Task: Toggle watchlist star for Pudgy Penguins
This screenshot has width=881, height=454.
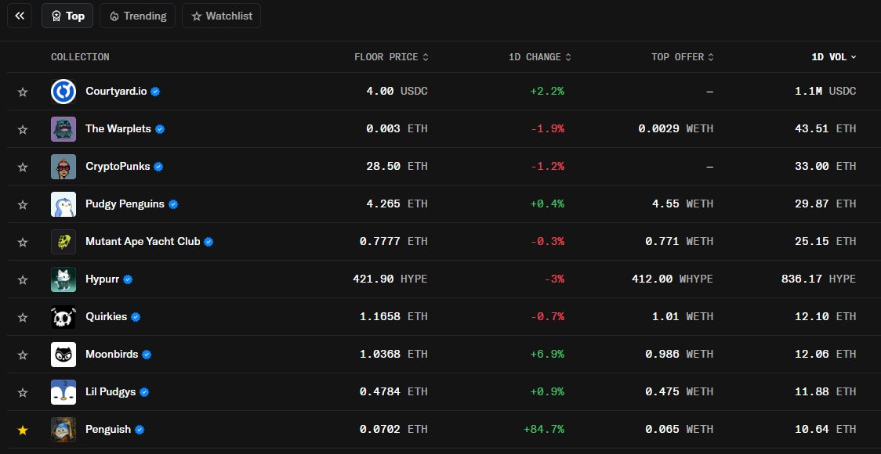Action: point(23,204)
